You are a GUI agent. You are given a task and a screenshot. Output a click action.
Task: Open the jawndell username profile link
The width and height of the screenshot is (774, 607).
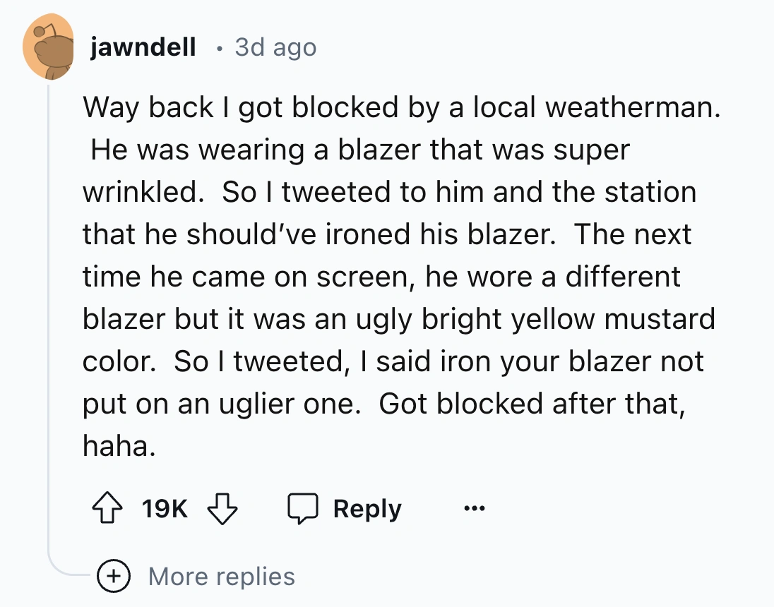tap(143, 48)
